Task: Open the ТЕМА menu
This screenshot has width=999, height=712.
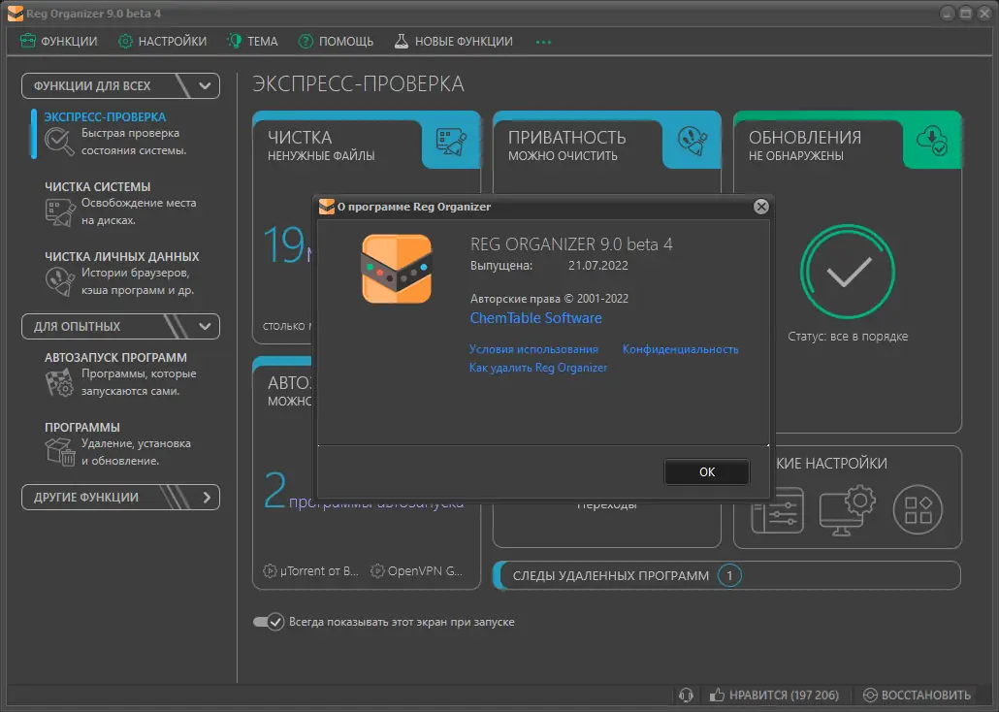Action: coord(253,42)
